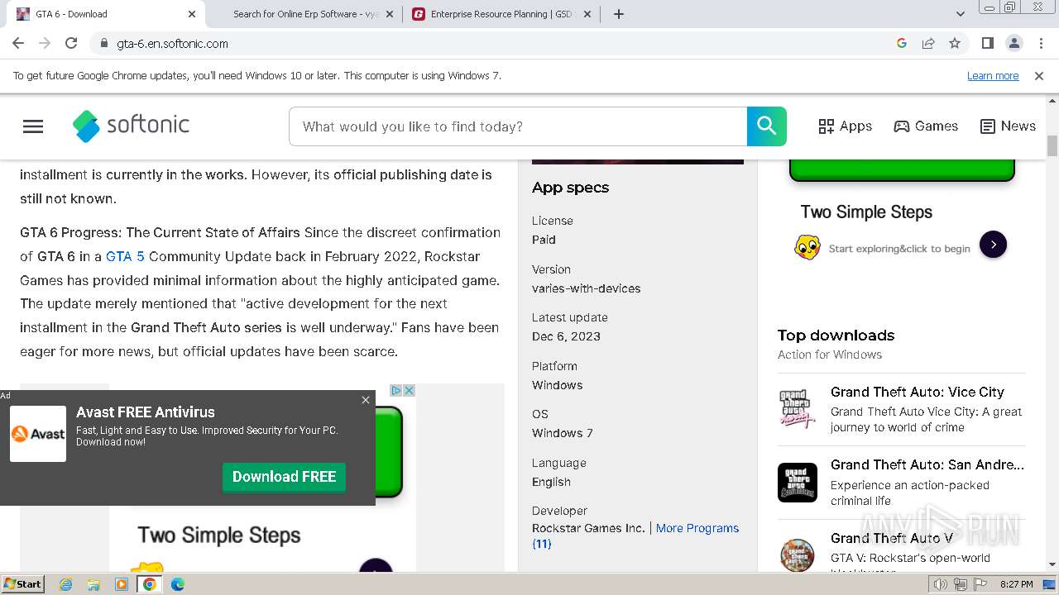
Task: Open Windows Explorer from taskbar
Action: (93, 584)
